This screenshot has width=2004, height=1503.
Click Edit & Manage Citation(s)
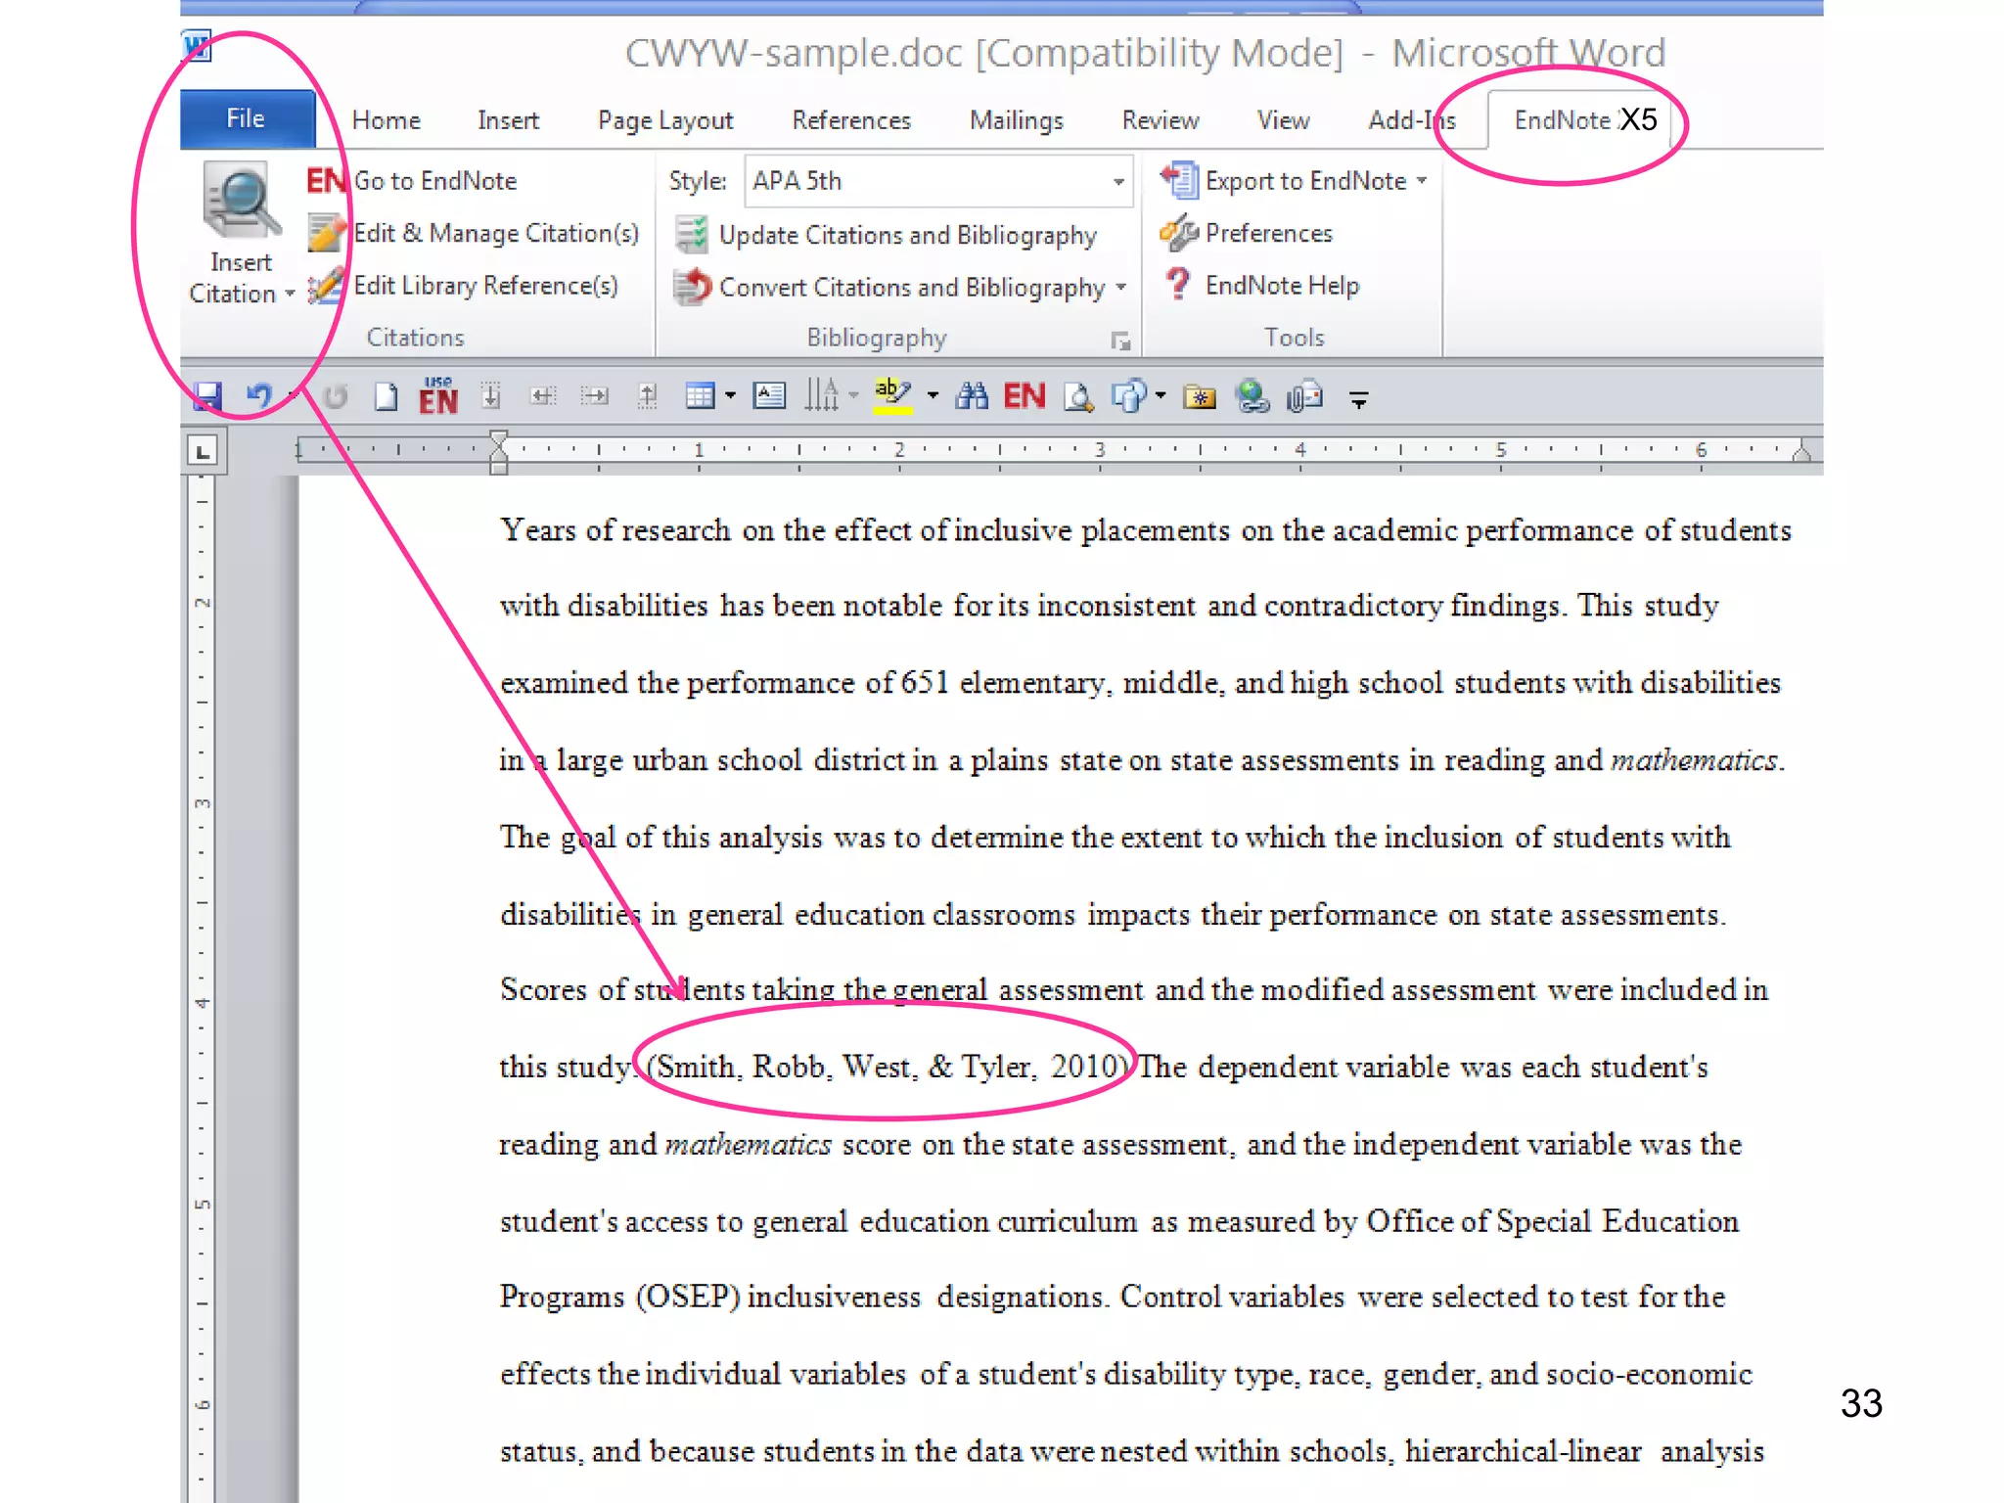pyautogui.click(x=495, y=233)
